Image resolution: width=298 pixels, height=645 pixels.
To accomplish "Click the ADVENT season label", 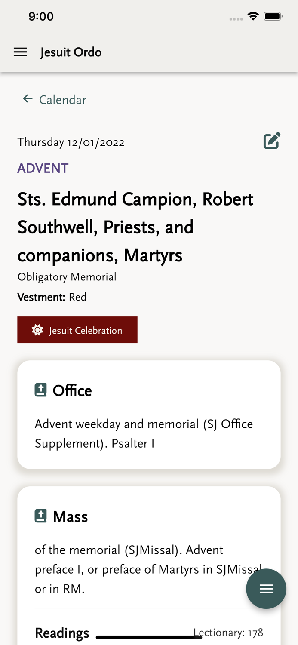I will click(43, 168).
